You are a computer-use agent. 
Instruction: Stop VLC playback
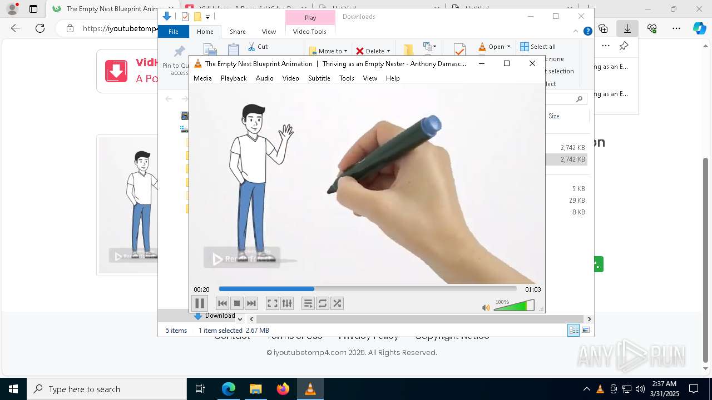point(237,303)
